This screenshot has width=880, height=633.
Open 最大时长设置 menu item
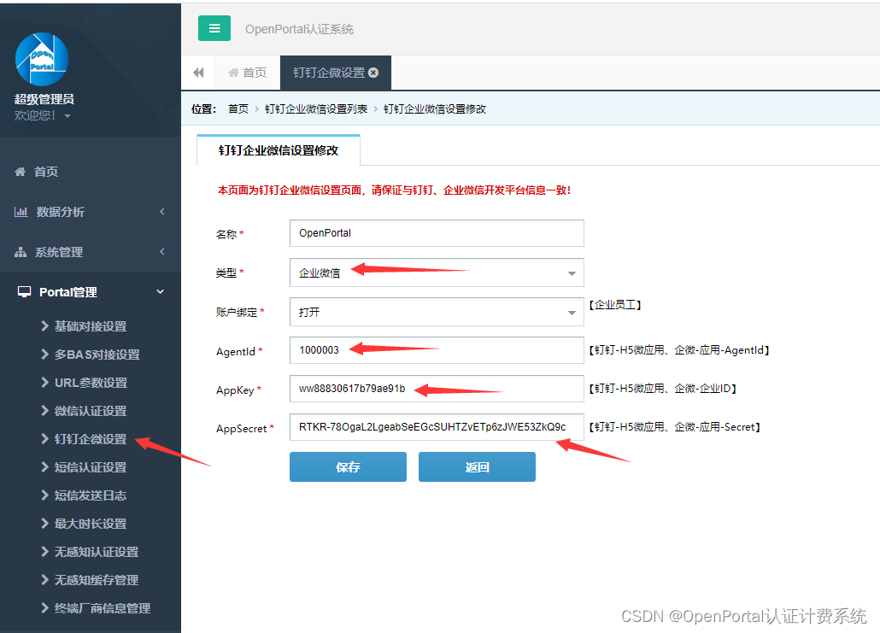pyautogui.click(x=90, y=524)
